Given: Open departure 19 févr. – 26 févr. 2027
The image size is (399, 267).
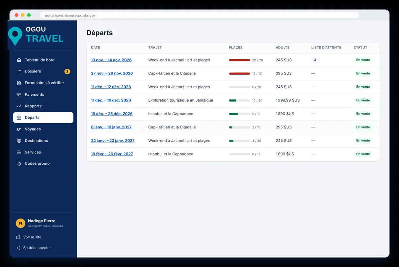Looking at the screenshot, I should [112, 154].
